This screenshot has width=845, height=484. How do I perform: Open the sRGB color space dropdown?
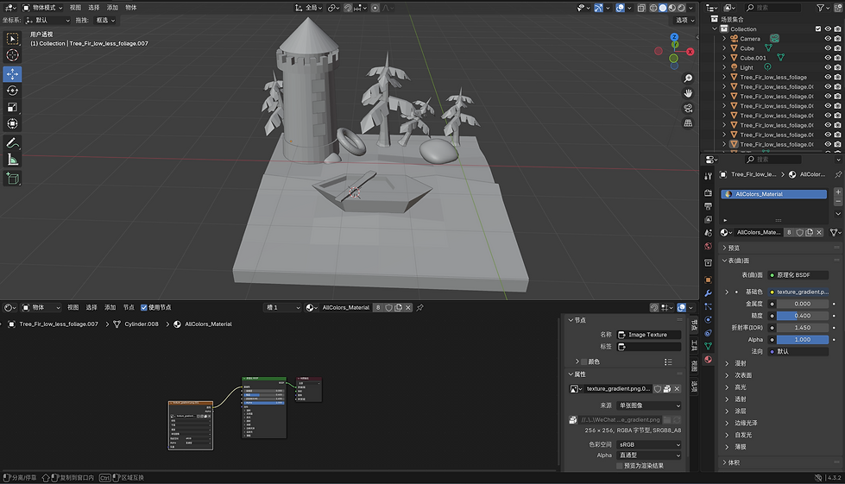[x=649, y=444]
